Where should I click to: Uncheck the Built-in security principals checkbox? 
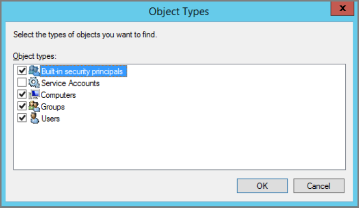pyautogui.click(x=22, y=70)
